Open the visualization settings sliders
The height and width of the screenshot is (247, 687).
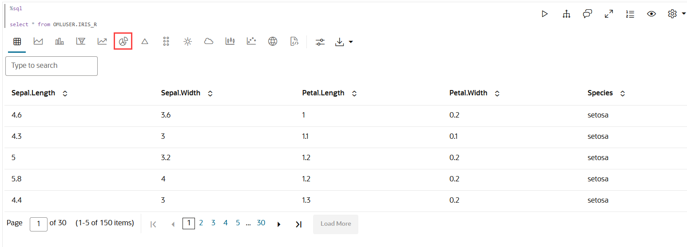(320, 42)
